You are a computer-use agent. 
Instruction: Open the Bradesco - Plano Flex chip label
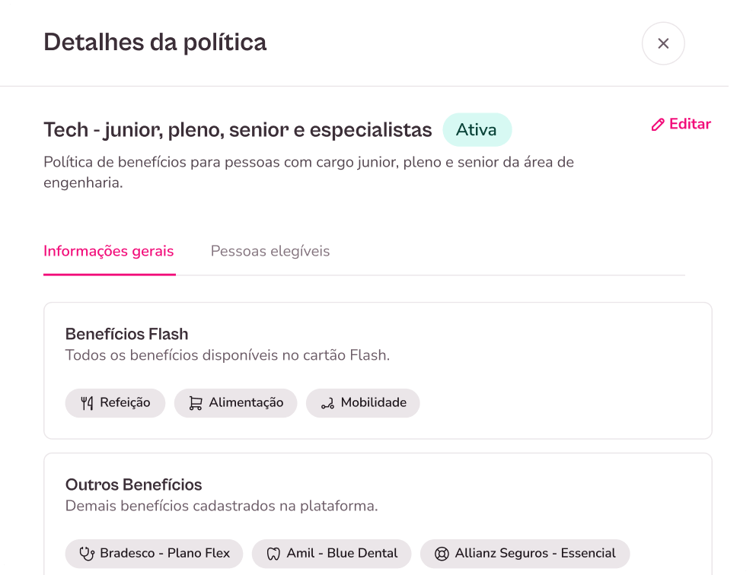[164, 554]
